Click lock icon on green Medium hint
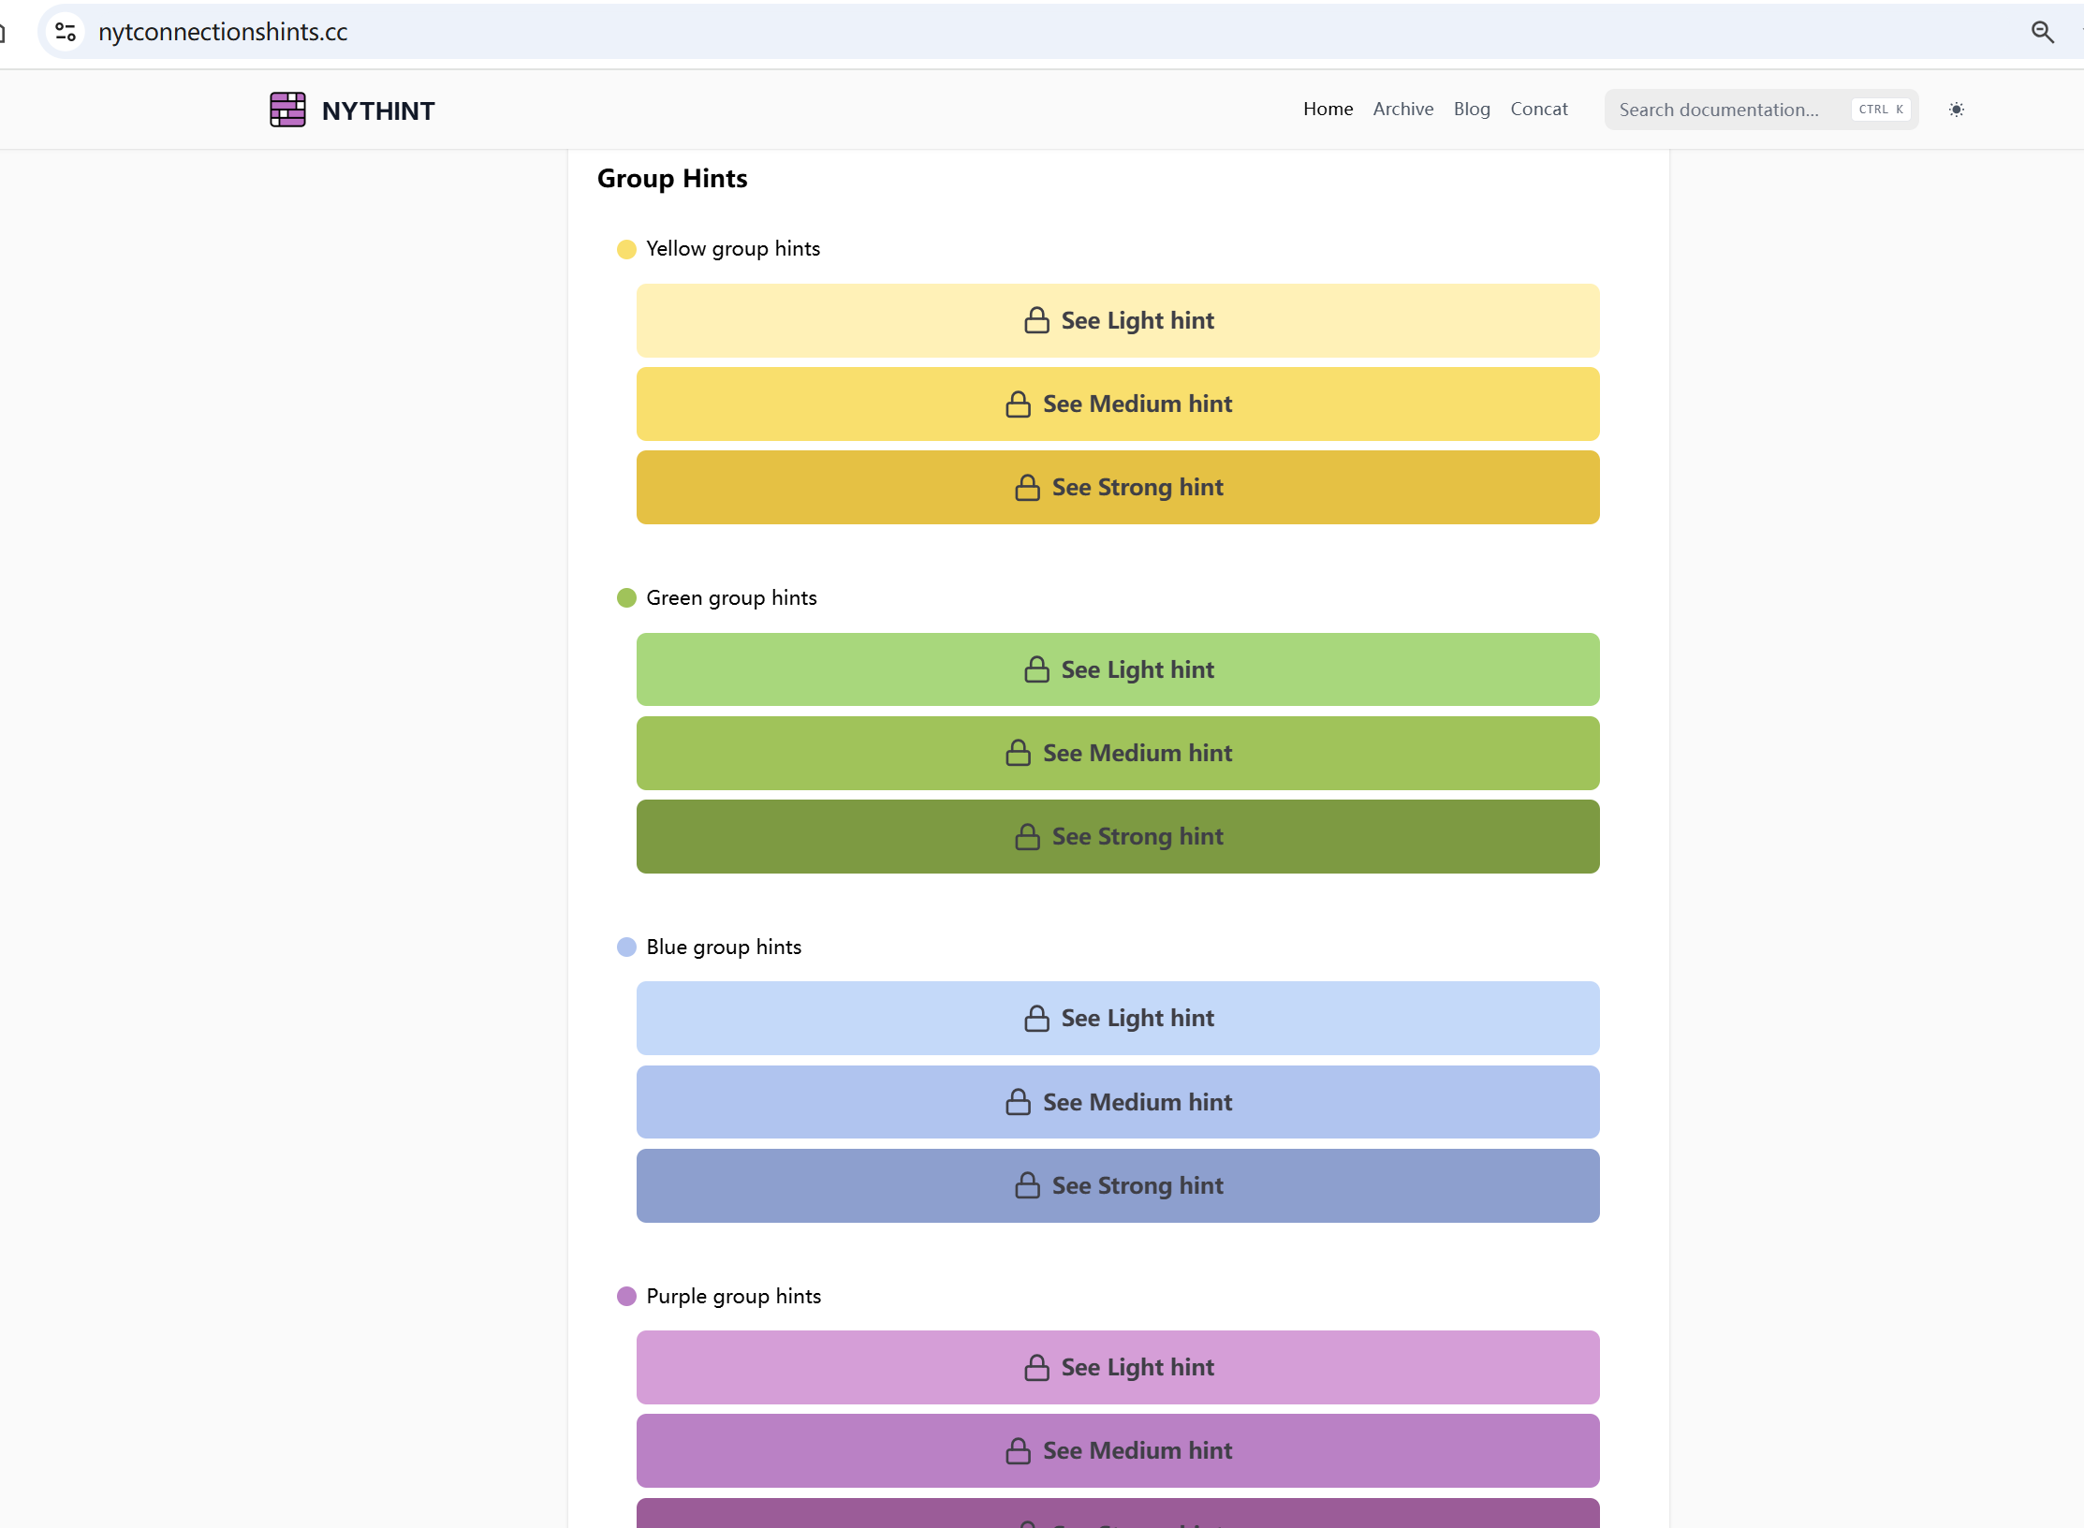The width and height of the screenshot is (2084, 1528). click(x=1018, y=753)
